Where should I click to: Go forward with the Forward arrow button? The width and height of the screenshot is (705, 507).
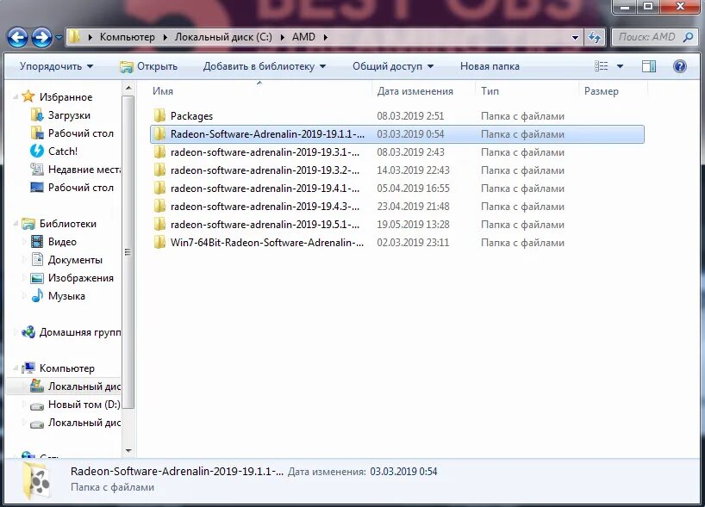pos(41,37)
